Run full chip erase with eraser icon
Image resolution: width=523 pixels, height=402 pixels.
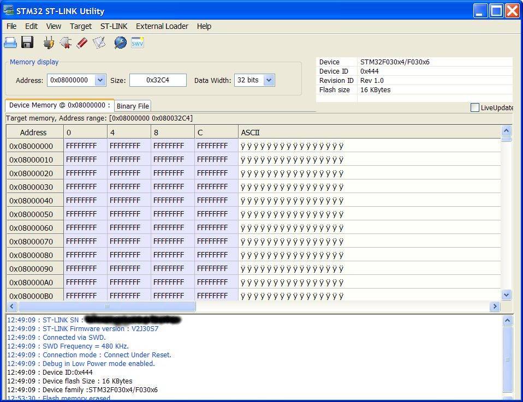(x=82, y=43)
